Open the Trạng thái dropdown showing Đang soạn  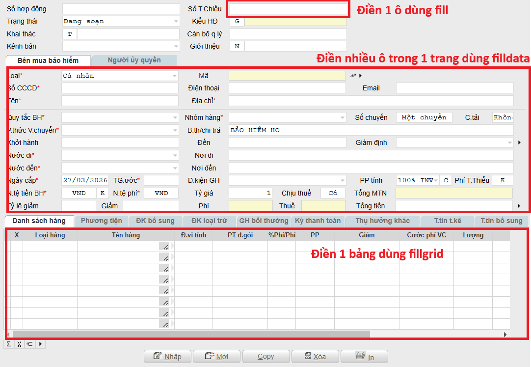pyautogui.click(x=121, y=21)
